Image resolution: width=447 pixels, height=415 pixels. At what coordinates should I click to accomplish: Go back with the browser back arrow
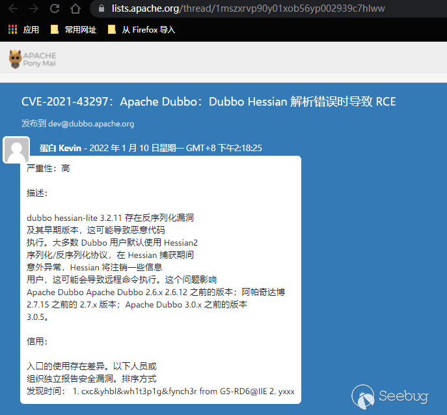(x=13, y=8)
